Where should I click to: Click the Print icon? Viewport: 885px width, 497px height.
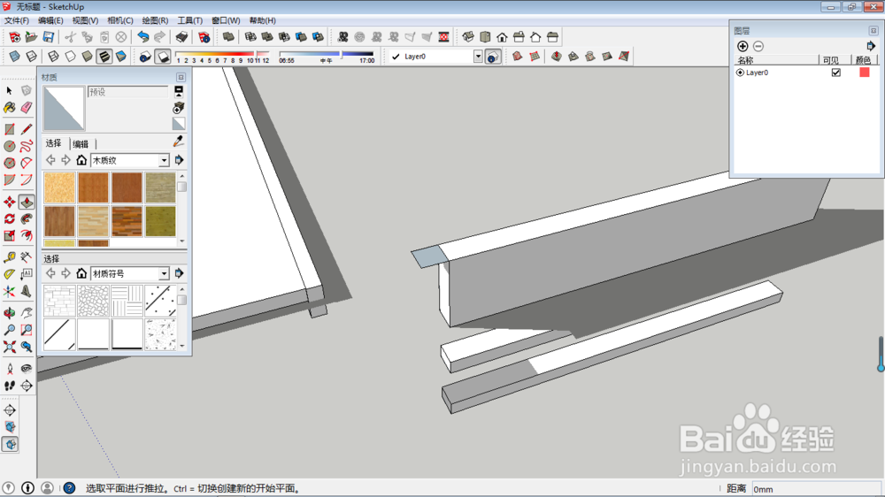point(181,37)
